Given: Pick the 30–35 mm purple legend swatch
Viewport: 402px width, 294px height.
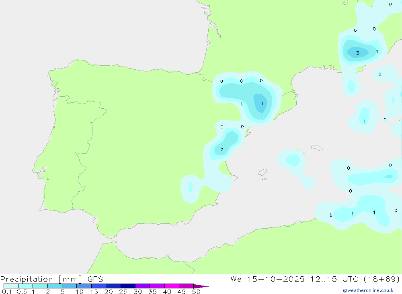Looking at the screenshot, I should 142,286.
